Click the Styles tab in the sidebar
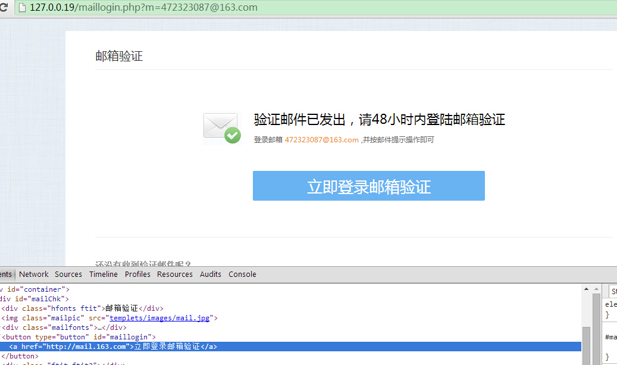617x365 pixels. [613, 291]
